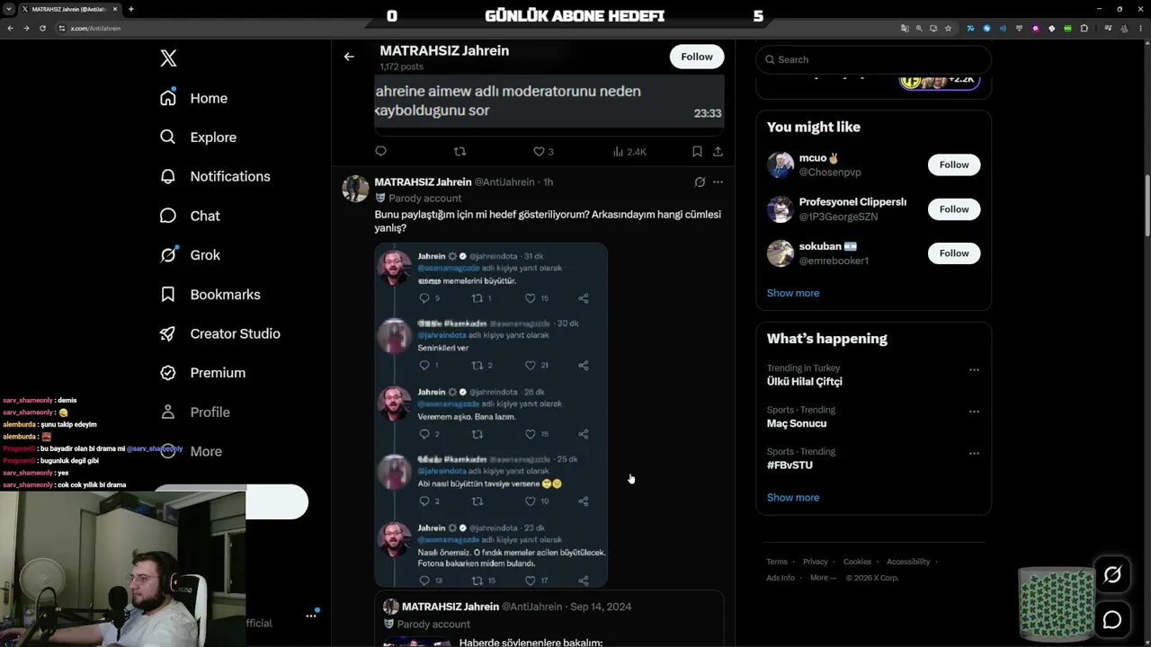Viewport: 1151px width, 647px height.
Task: Open the Ülkü Hilal Çiftçi trend
Action: pos(805,382)
